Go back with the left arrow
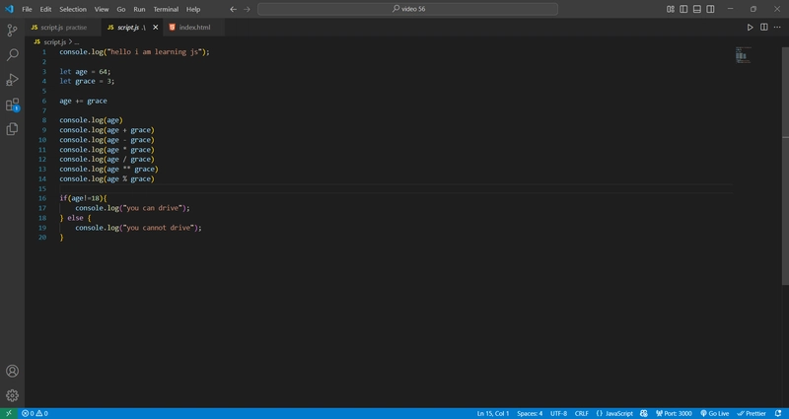 (x=233, y=9)
